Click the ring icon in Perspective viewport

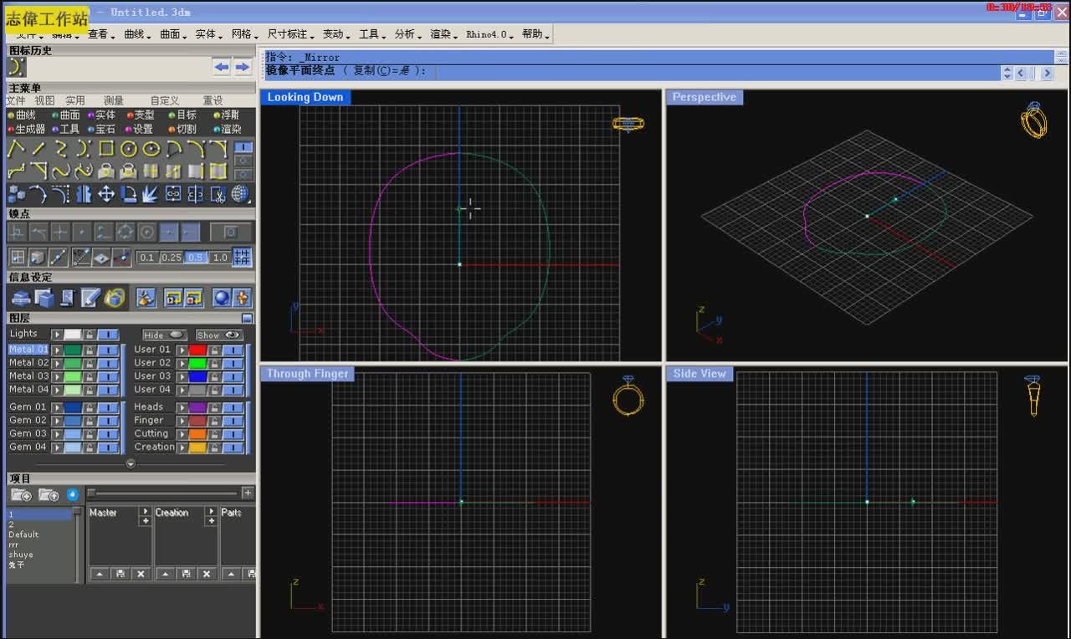pyautogui.click(x=1034, y=120)
